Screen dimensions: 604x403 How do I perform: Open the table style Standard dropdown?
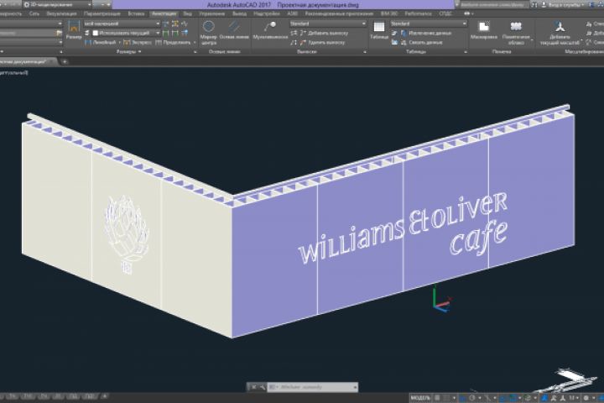pyautogui.click(x=429, y=24)
